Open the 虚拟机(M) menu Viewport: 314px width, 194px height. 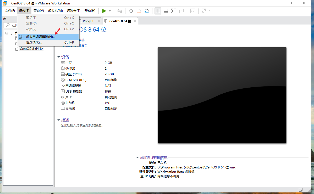coord(56,11)
